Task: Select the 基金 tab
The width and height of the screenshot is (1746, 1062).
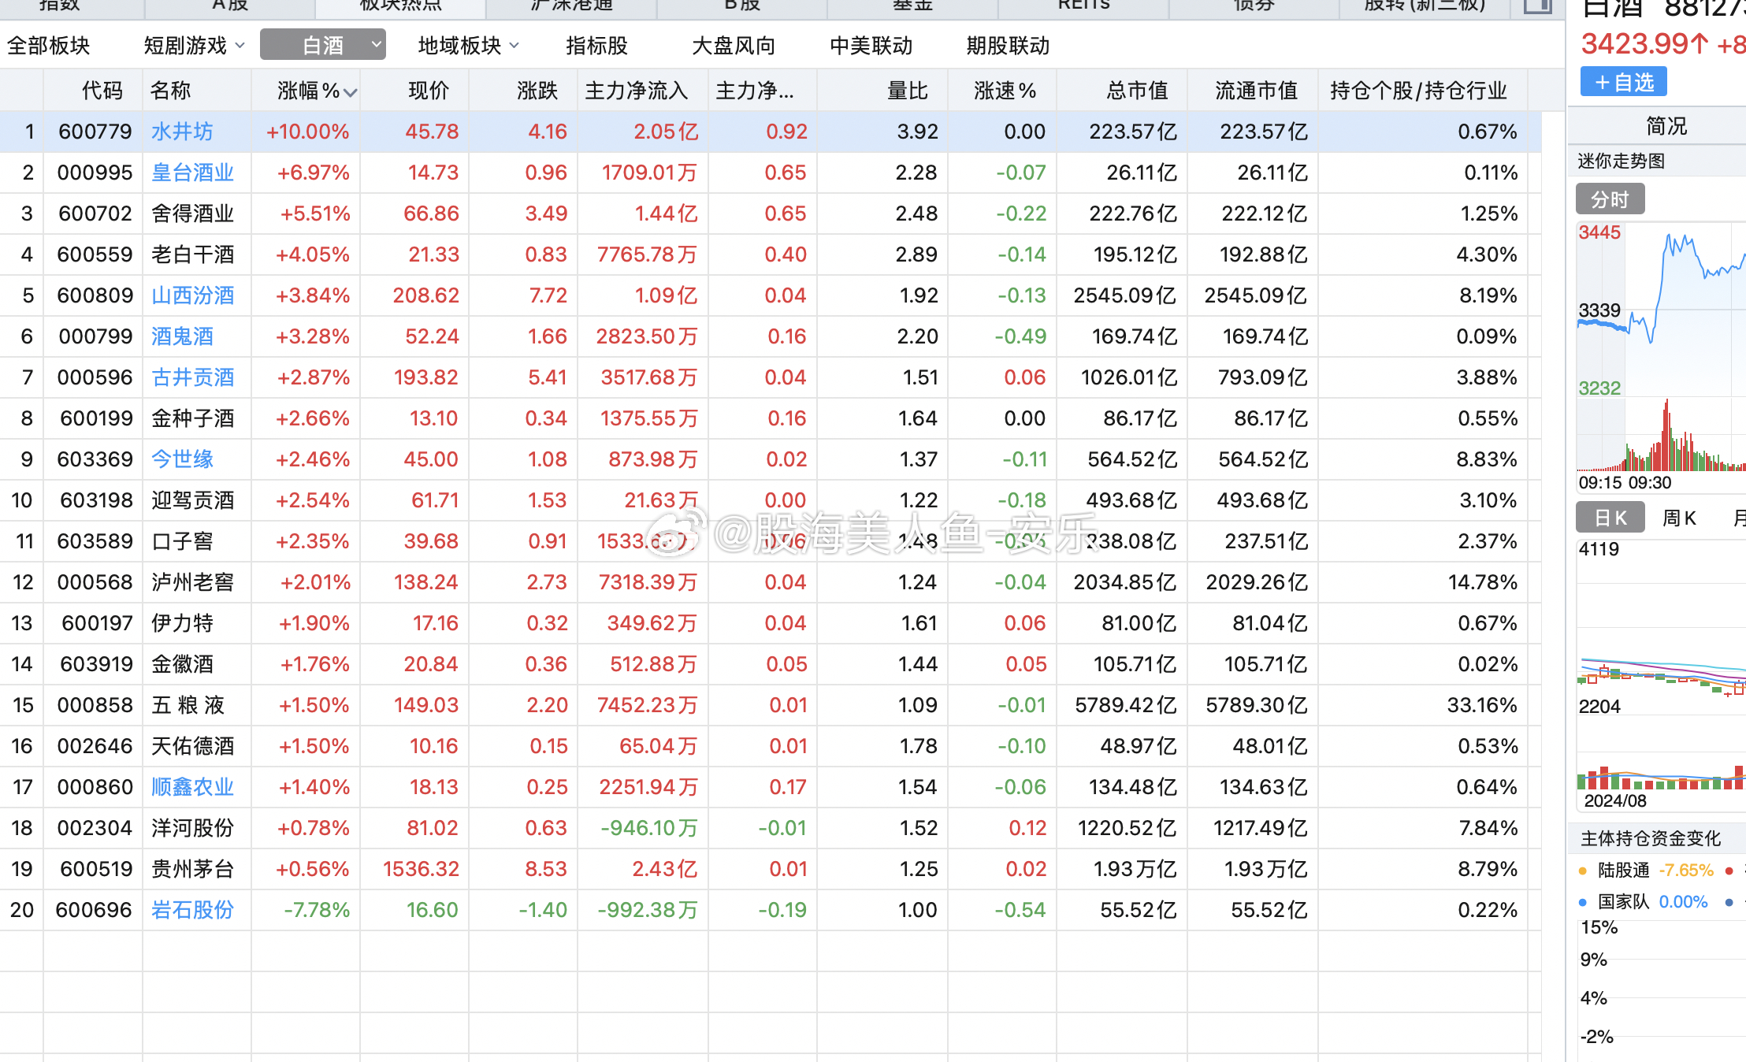Action: pos(911,6)
